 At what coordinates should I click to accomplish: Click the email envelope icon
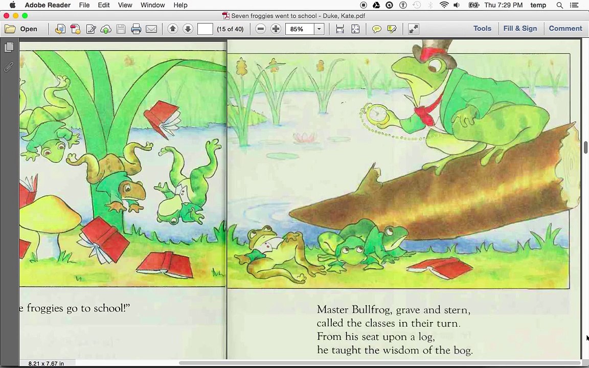[x=151, y=29]
